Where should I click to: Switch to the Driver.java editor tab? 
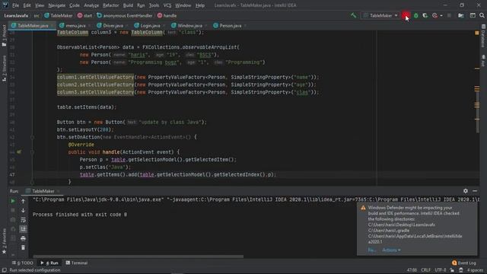click(113, 26)
